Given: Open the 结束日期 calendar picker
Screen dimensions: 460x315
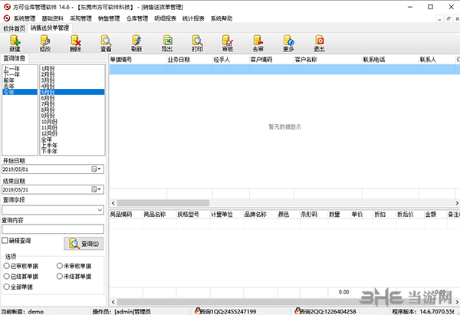Looking at the screenshot, I should (97, 189).
